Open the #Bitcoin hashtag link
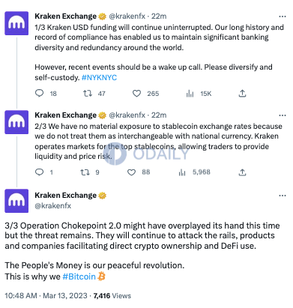The height and width of the screenshot is (308, 293). [79, 277]
